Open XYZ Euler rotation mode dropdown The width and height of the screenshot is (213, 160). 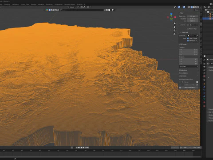pos(189,67)
